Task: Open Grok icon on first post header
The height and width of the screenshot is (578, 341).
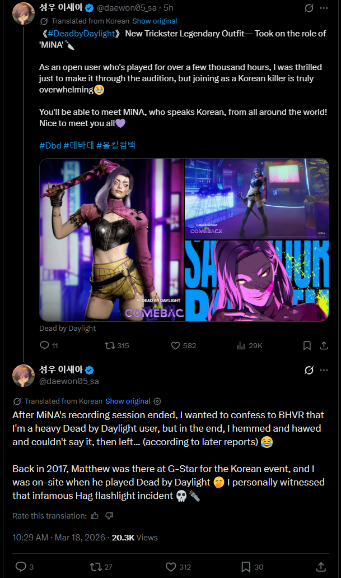Action: [x=309, y=8]
